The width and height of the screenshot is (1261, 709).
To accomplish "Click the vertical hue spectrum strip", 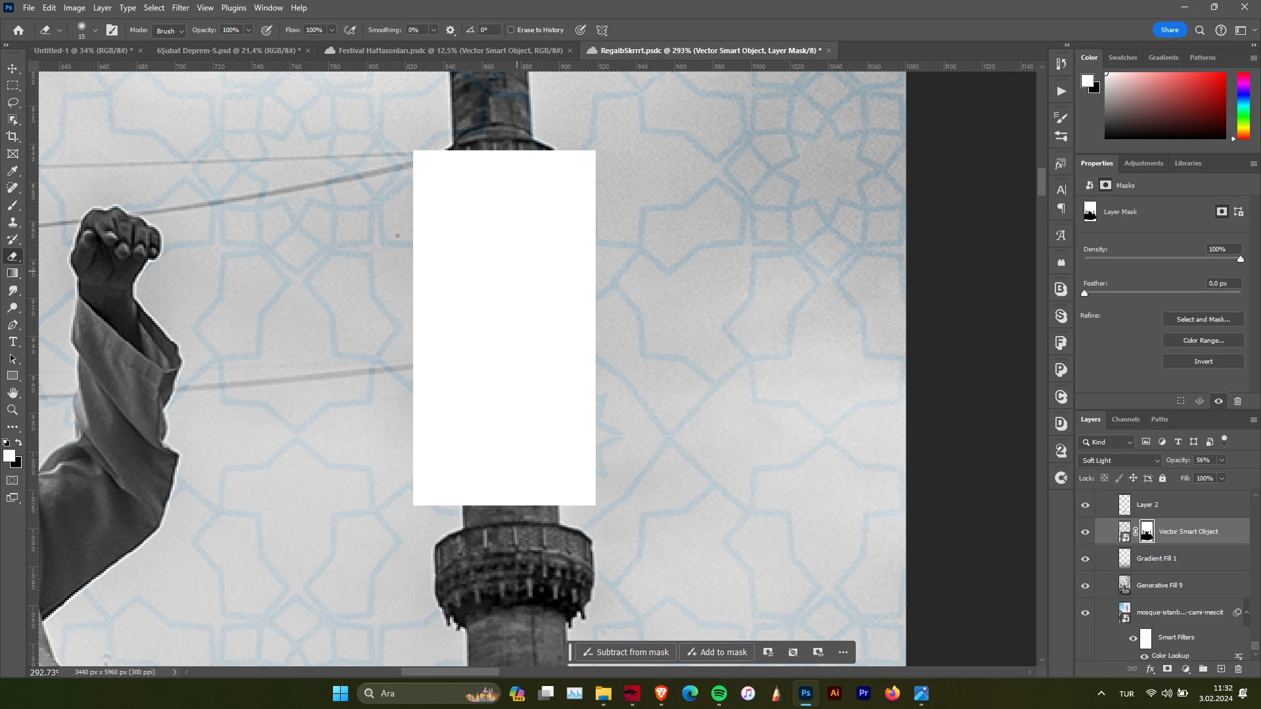I will pos(1243,105).
